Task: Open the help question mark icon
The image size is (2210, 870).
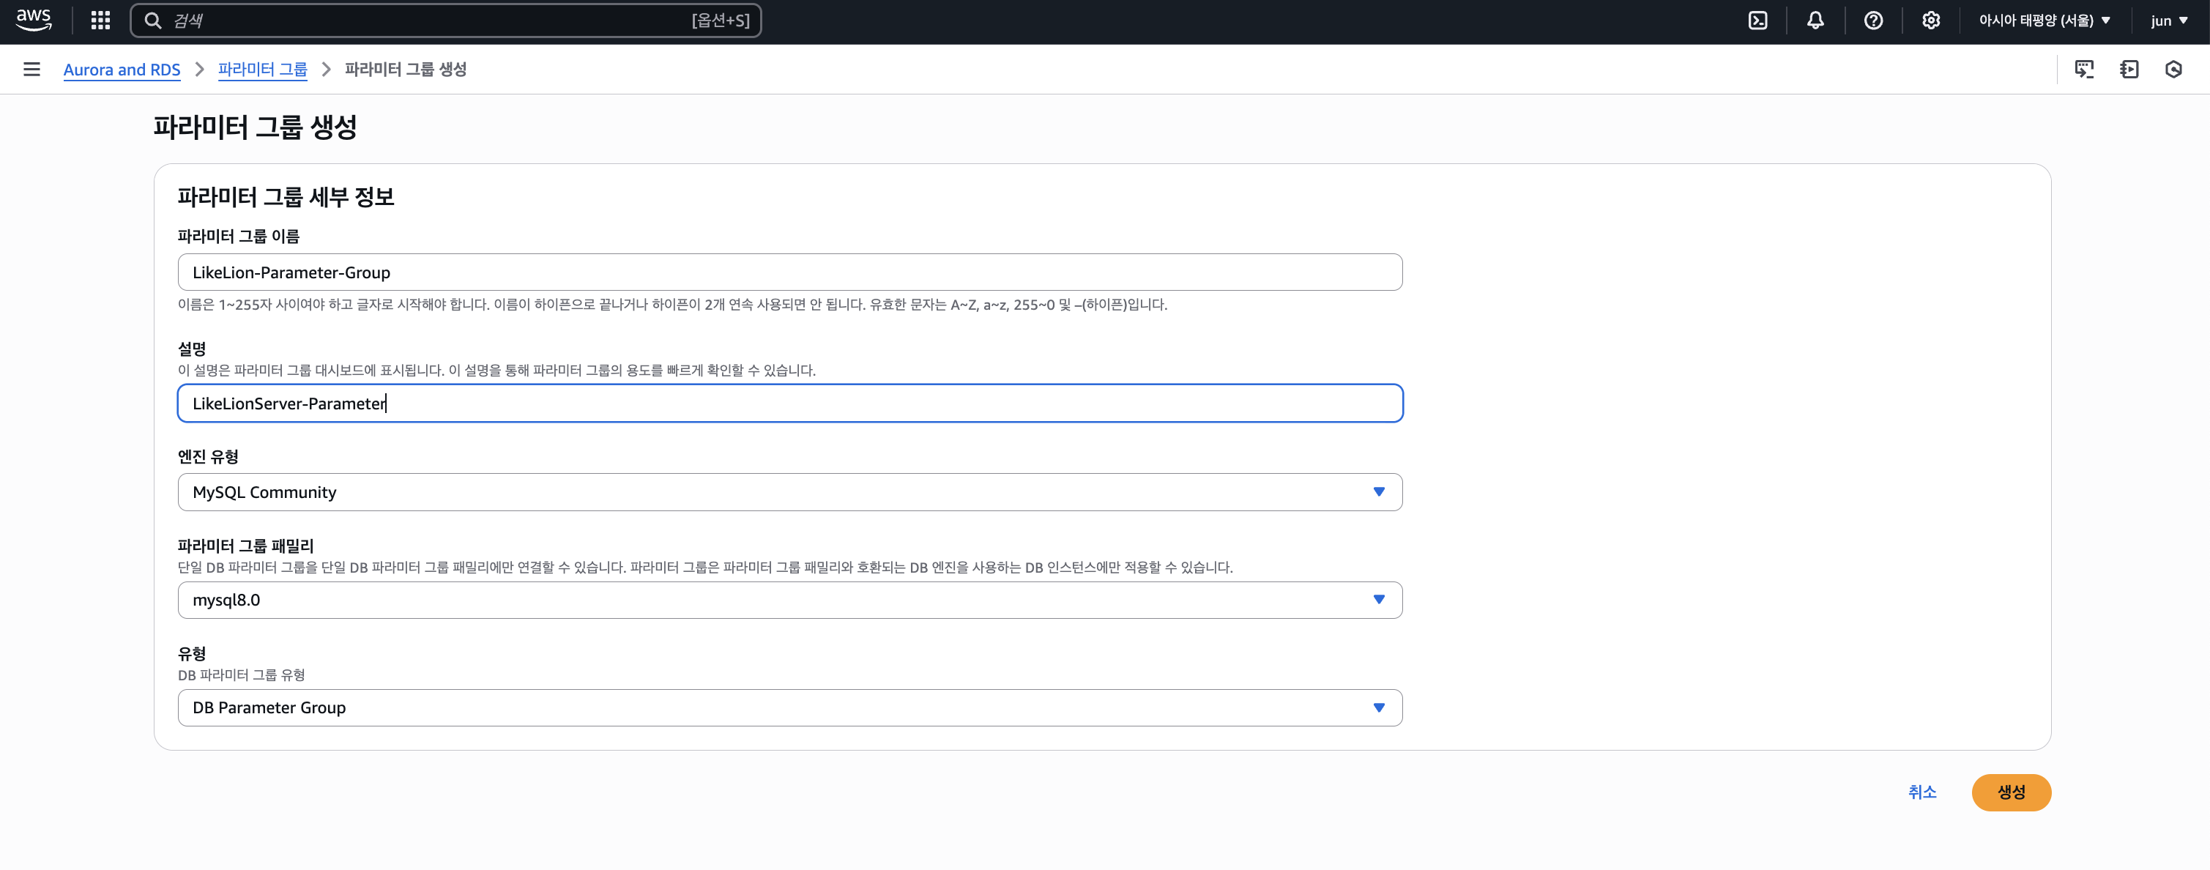Action: click(1874, 21)
